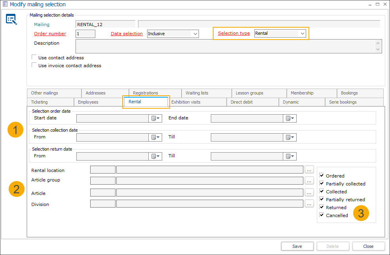Viewport: 390px width, 255px height.
Task: Open calendar picker for order Start date
Action: pos(155,119)
